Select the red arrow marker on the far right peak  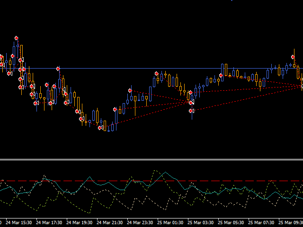294,58
